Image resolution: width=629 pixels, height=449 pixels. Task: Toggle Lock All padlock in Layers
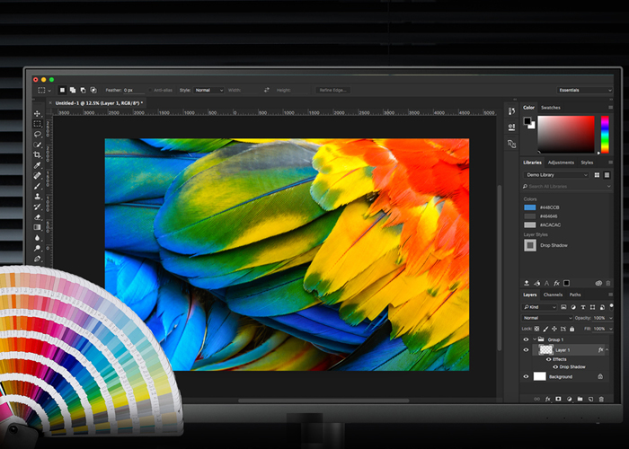tap(572, 329)
